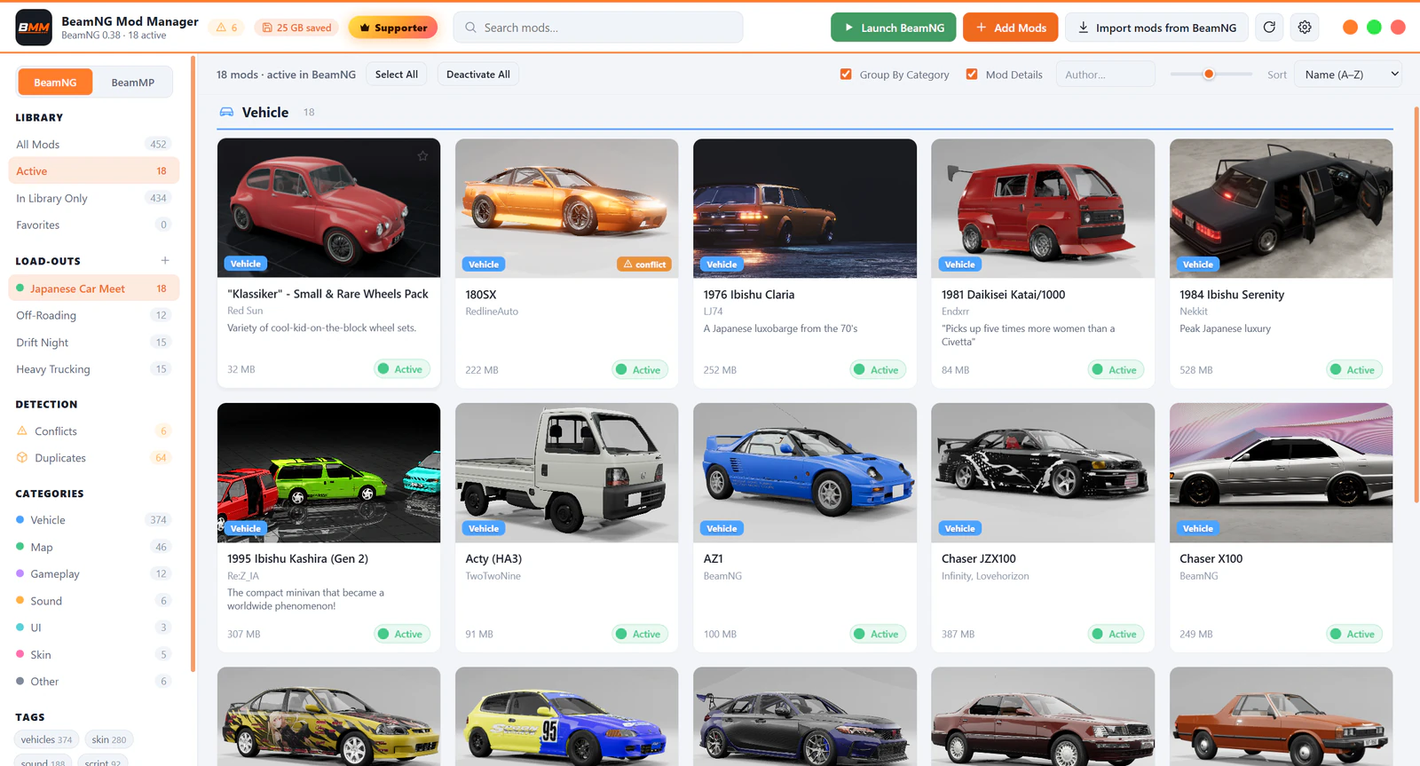Click the Vehicle tag on Chaser X100 thumbnail

[x=1197, y=529]
